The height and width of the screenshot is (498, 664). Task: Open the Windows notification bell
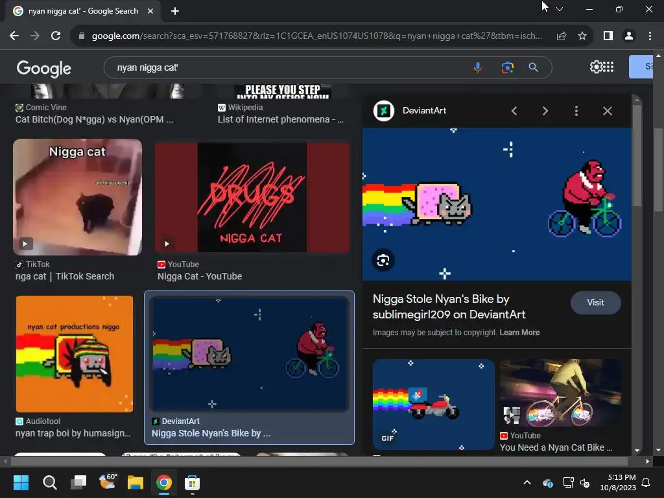click(646, 482)
